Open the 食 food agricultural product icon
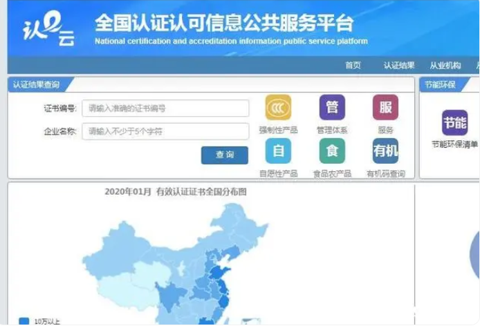The height and width of the screenshot is (328, 480). pos(332,151)
